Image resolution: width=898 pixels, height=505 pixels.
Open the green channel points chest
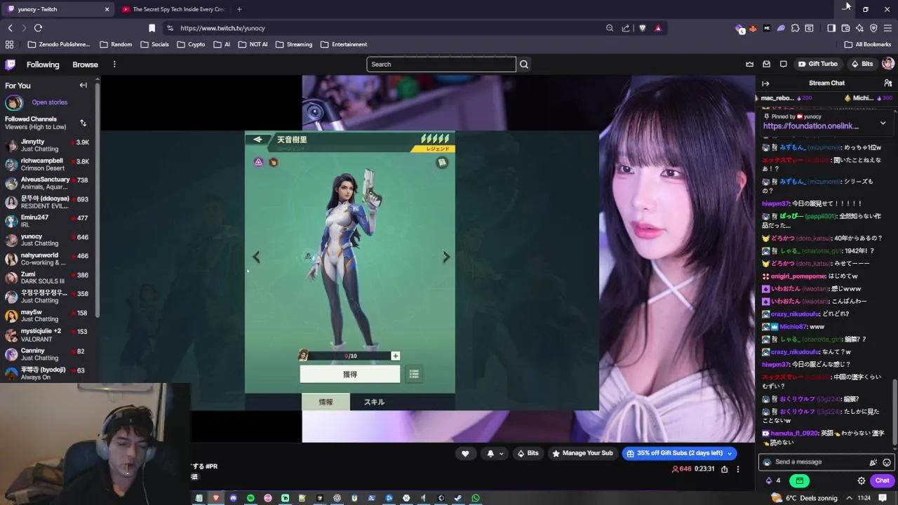799,480
